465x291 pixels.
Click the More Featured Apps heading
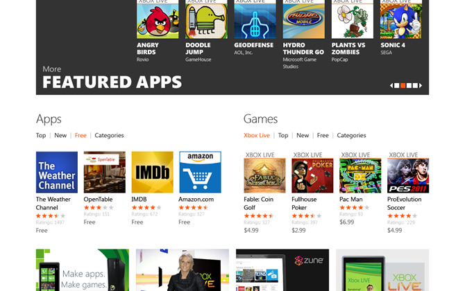pos(112,78)
